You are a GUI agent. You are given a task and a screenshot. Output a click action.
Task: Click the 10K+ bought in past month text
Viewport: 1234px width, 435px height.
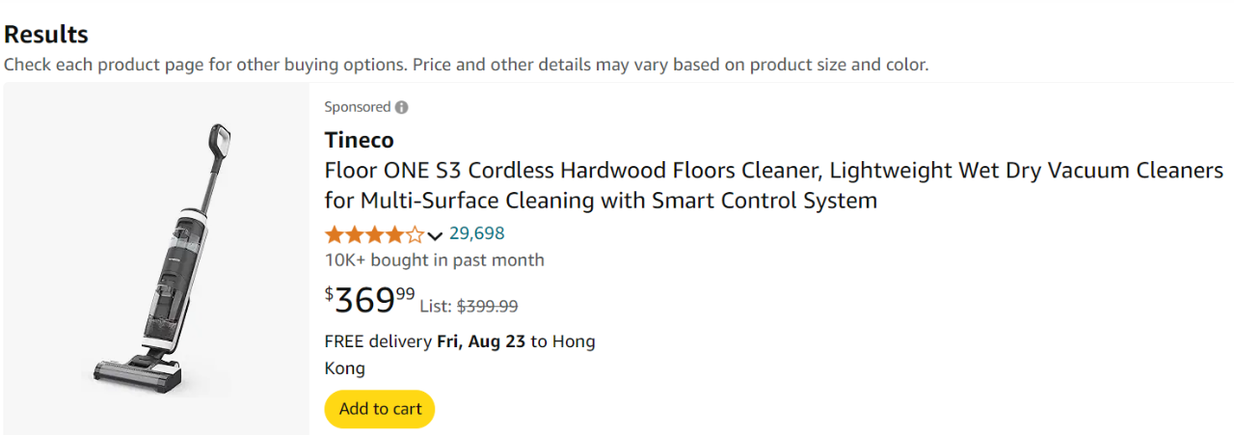click(434, 260)
